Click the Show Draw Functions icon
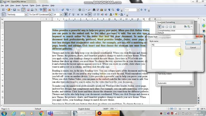Image resolution: width=206 pixels, height=116 pixels. point(89,10)
